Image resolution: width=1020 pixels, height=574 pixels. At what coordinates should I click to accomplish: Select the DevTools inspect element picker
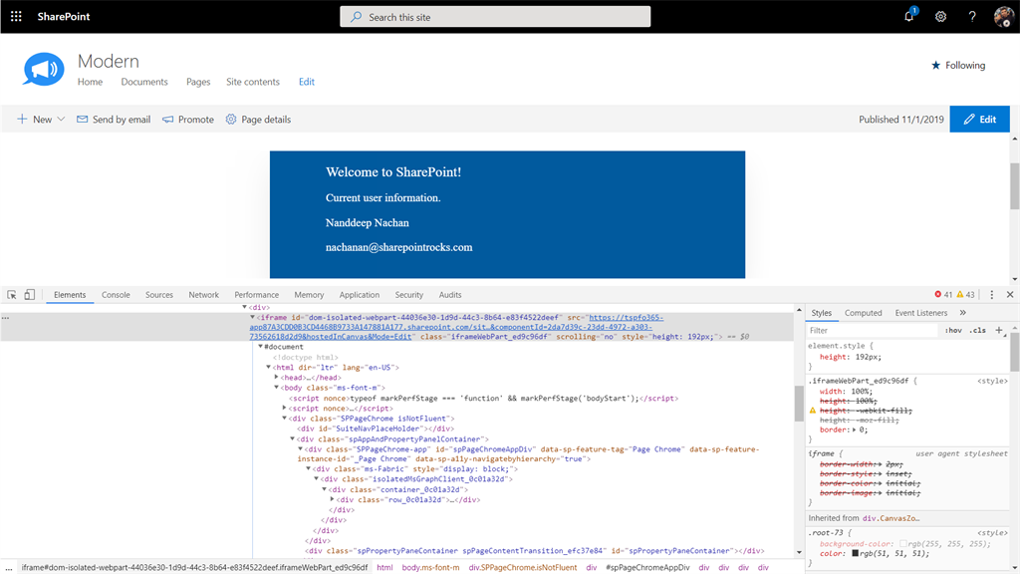(x=12, y=295)
